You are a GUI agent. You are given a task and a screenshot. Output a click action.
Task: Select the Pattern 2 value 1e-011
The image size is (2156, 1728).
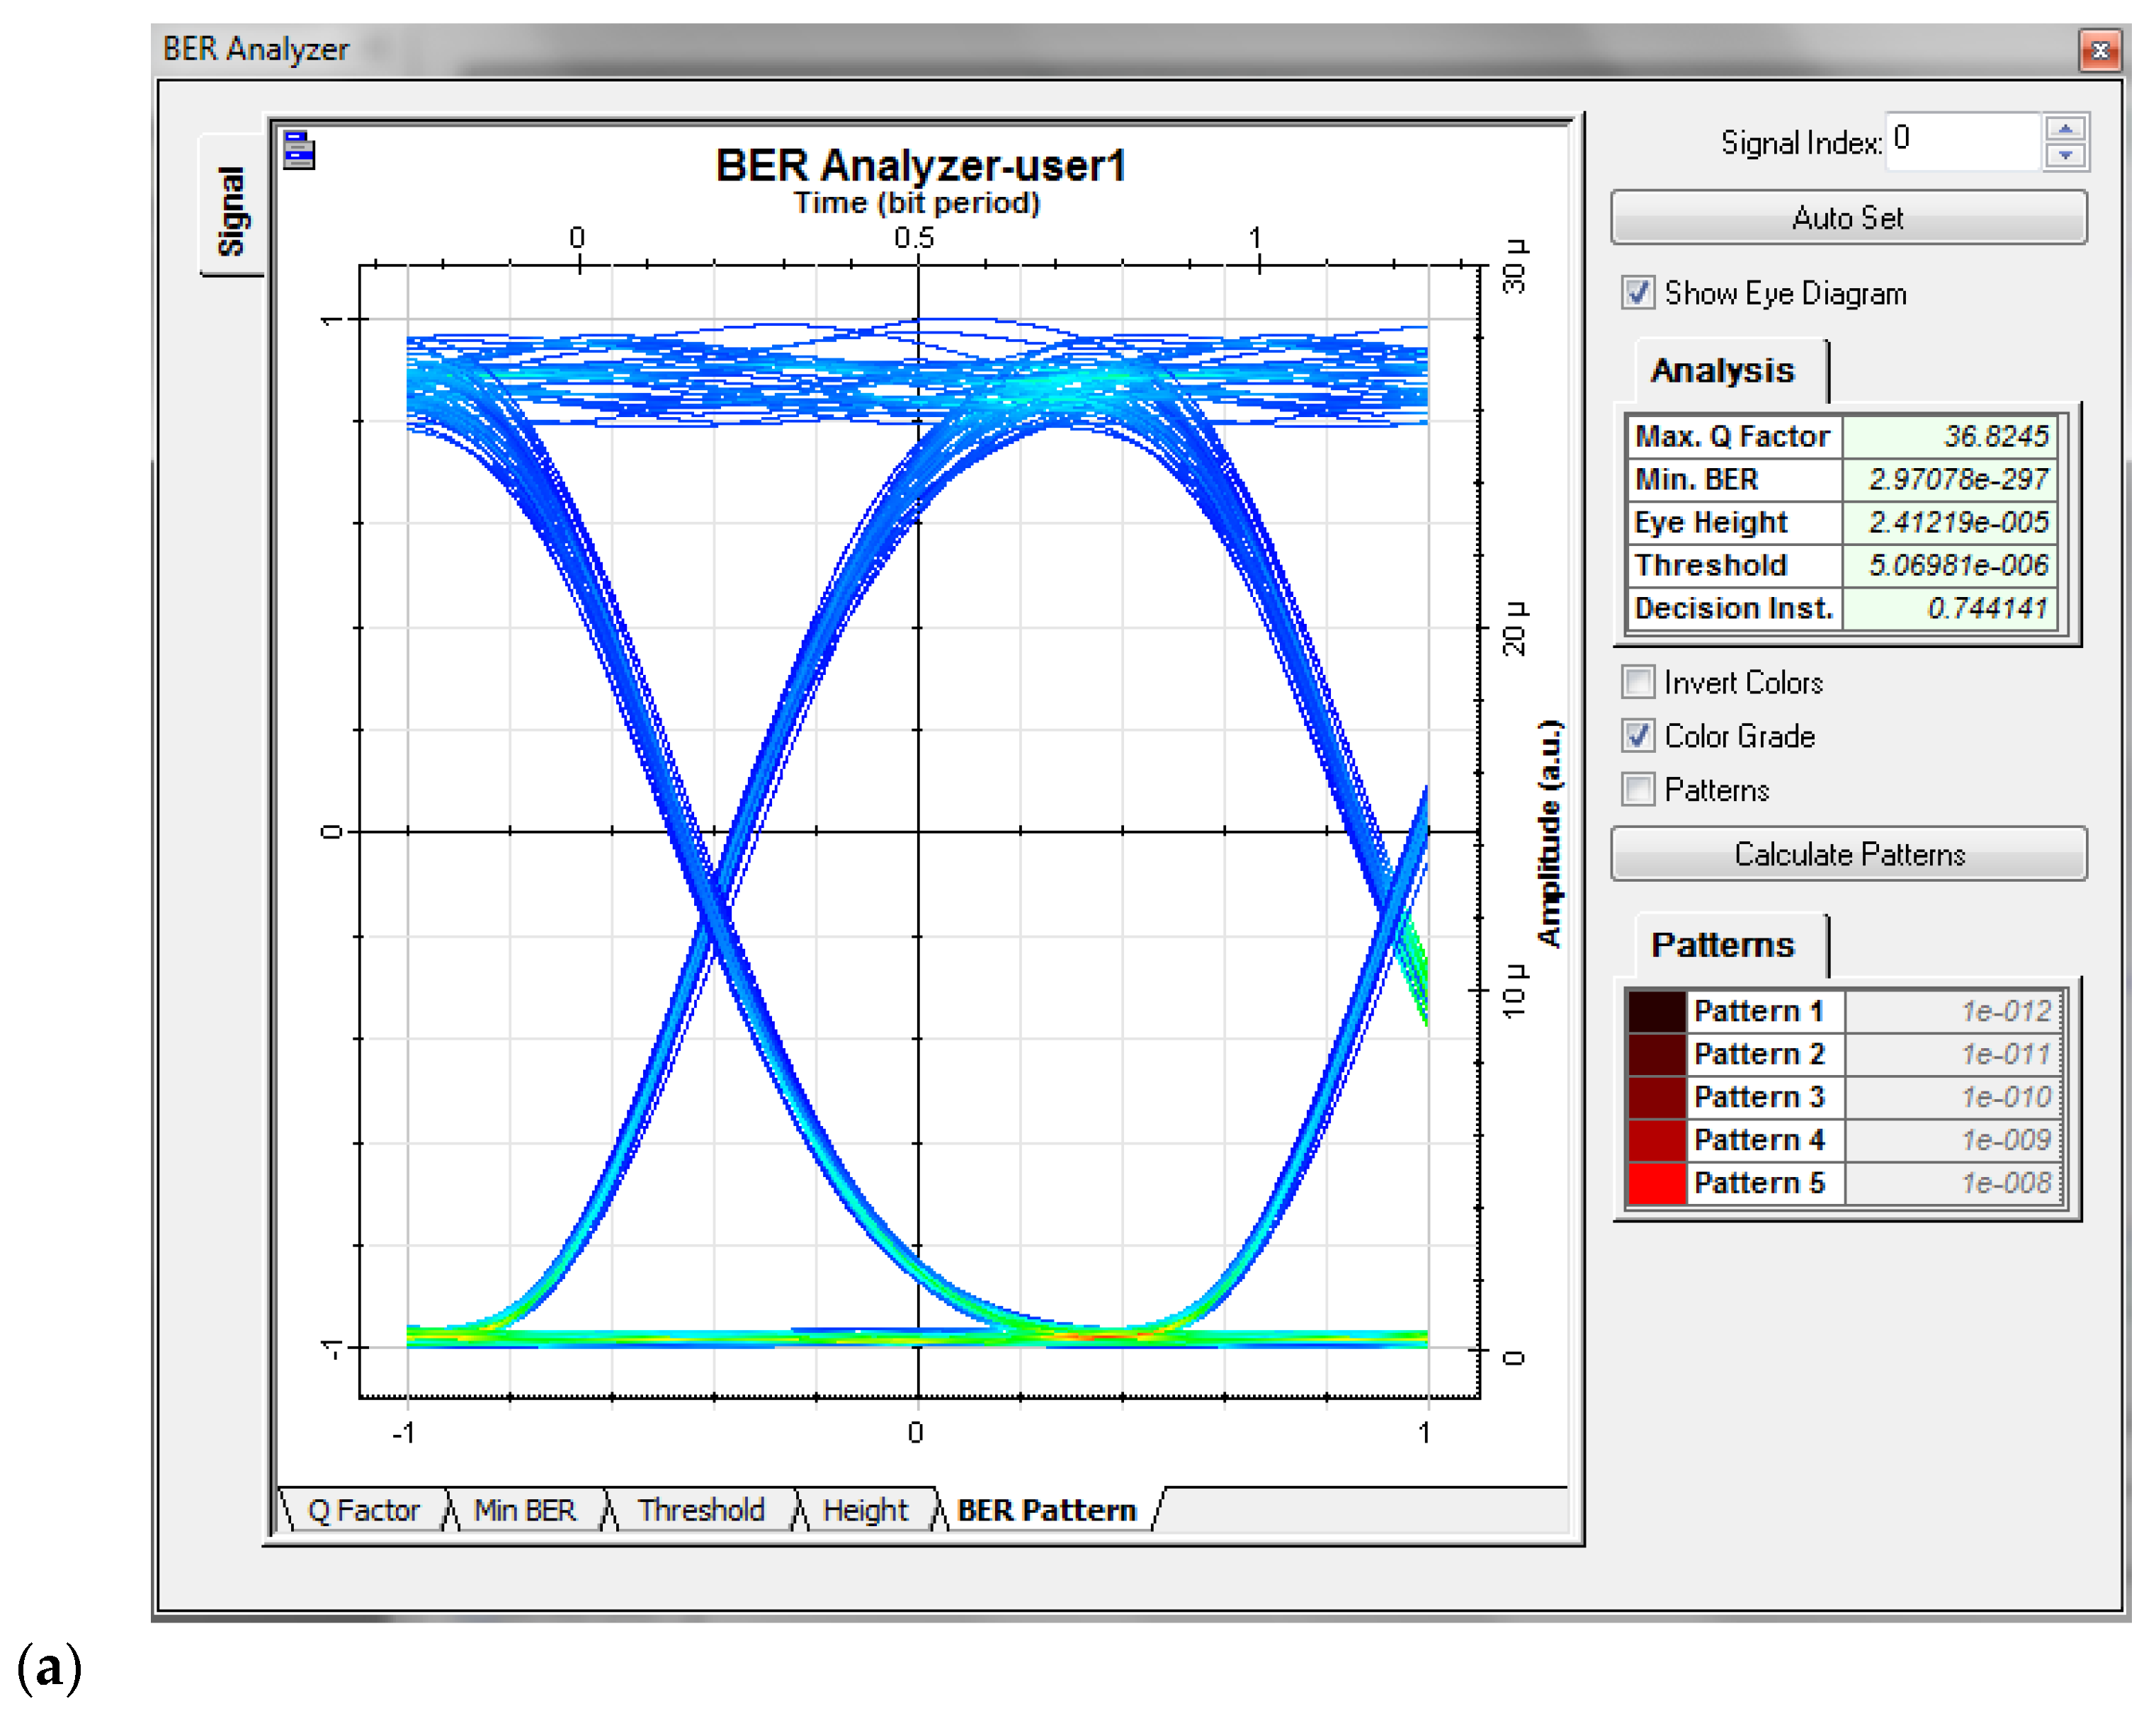pos(1954,1054)
